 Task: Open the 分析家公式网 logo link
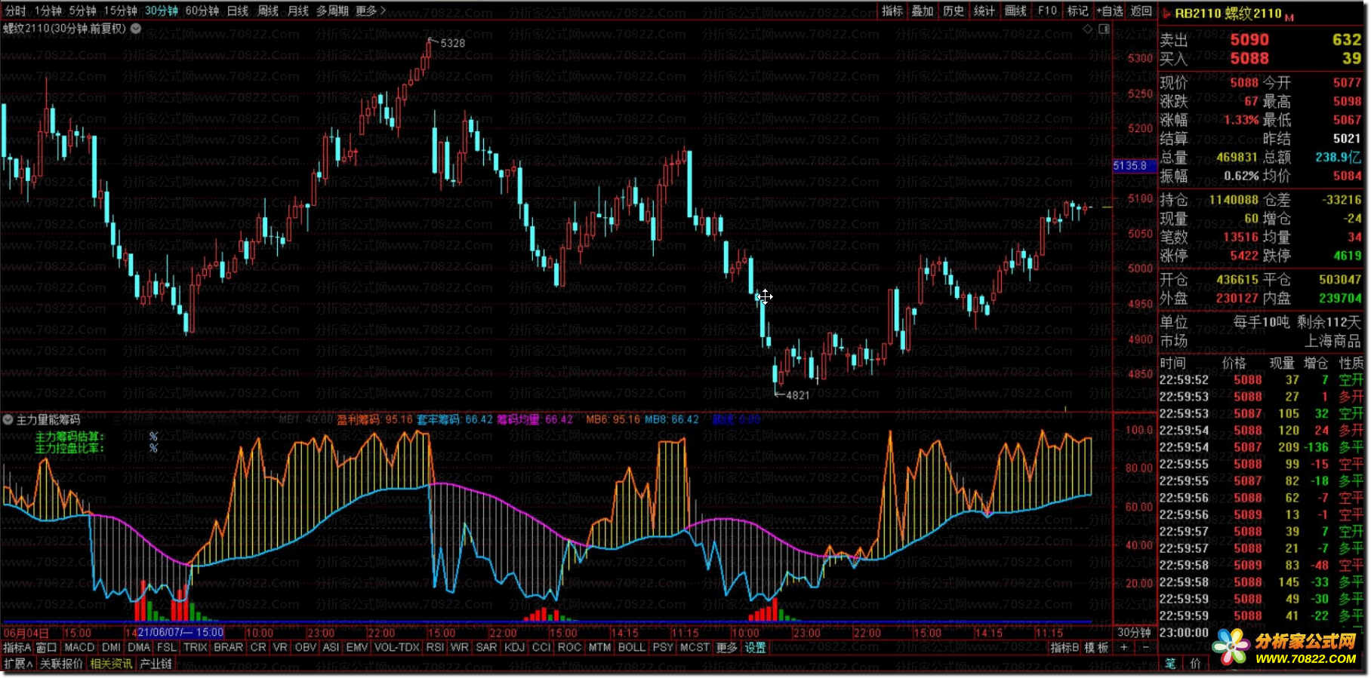(1286, 647)
